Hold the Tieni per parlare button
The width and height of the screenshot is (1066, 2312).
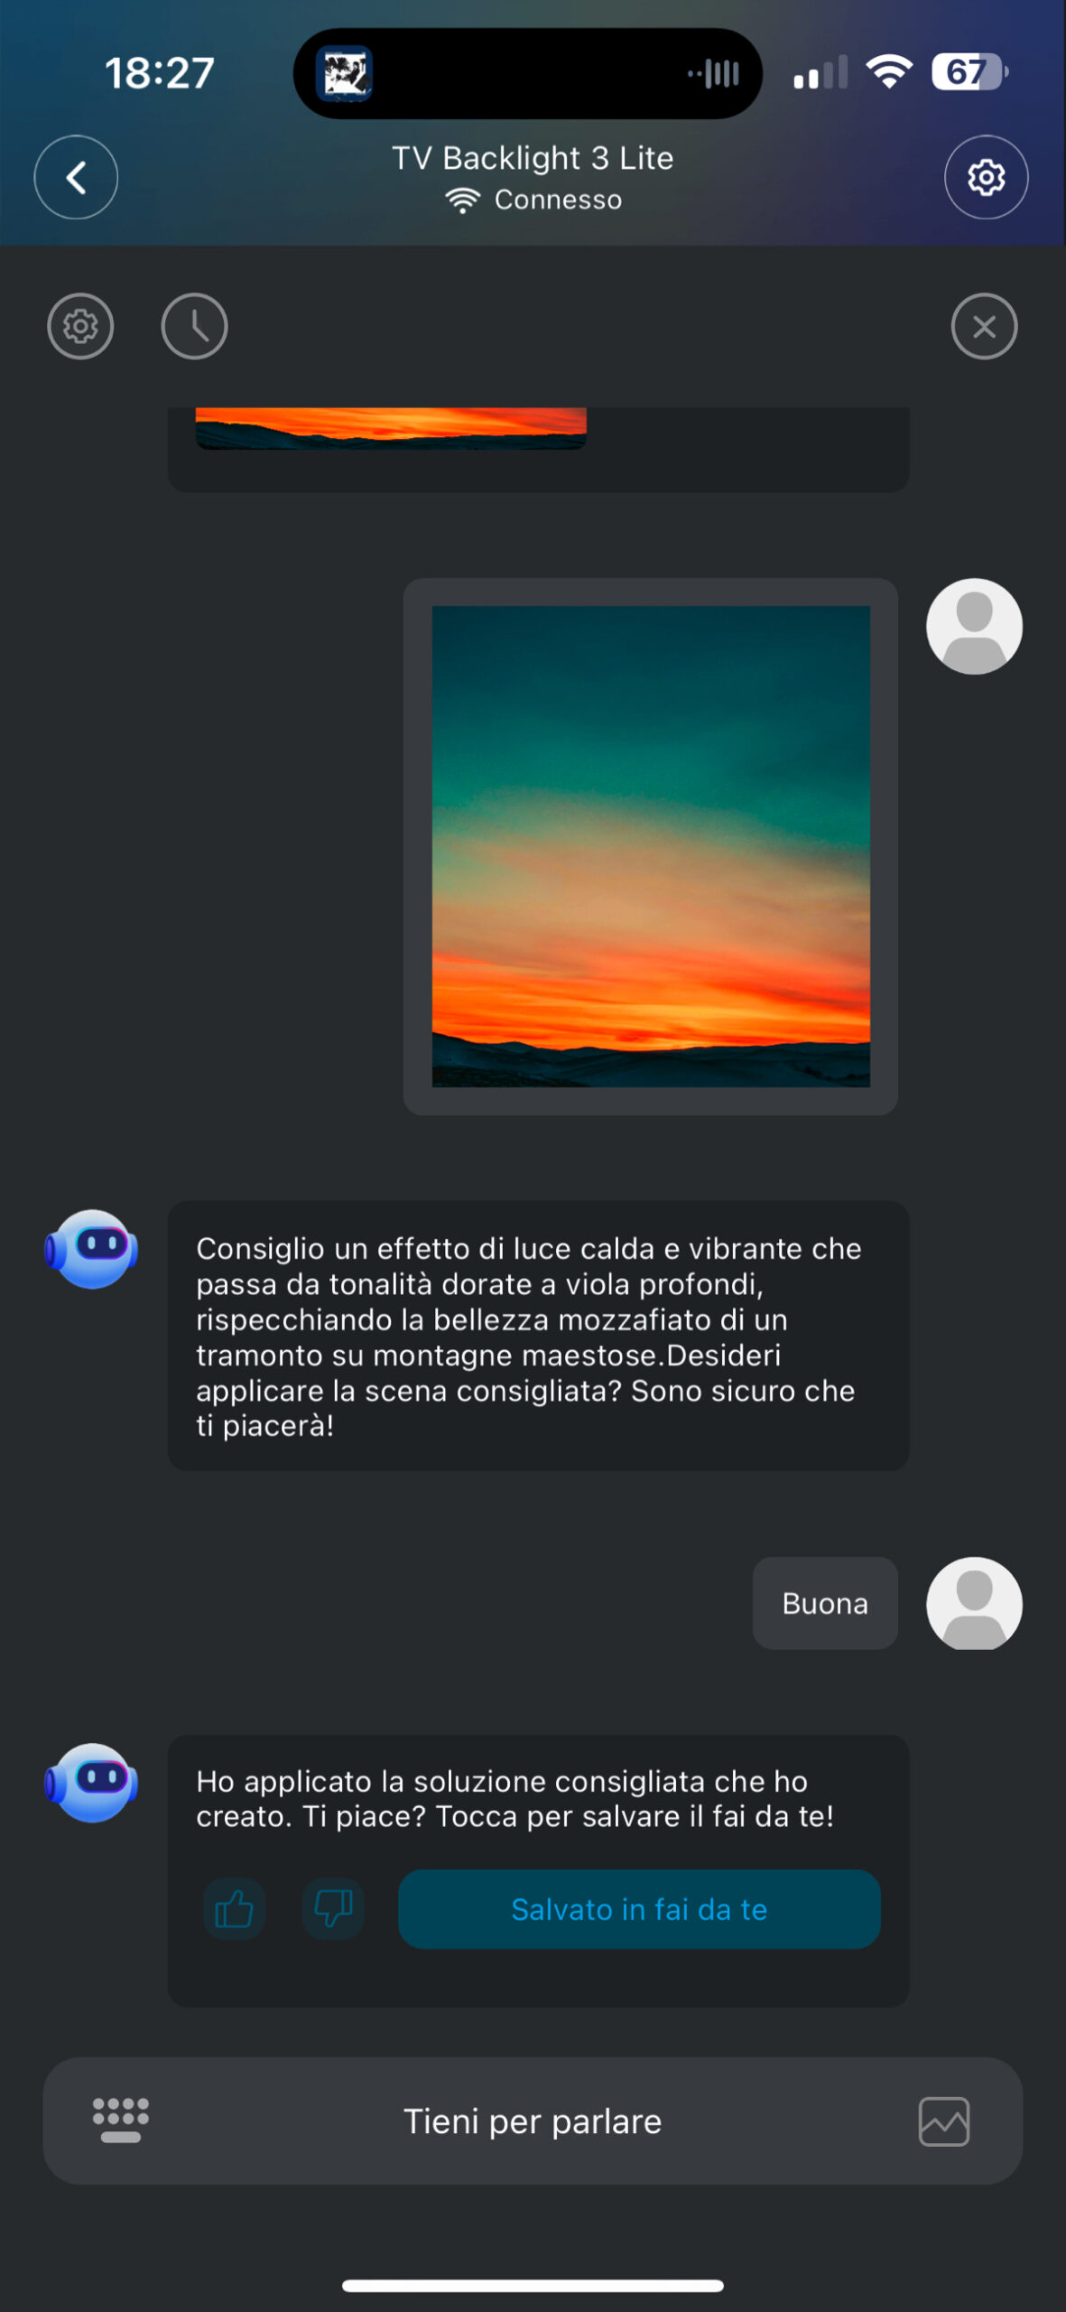point(533,2121)
